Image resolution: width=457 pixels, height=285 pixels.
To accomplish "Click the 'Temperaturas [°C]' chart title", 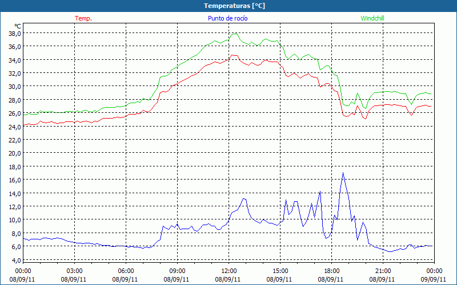I will (x=234, y=6).
